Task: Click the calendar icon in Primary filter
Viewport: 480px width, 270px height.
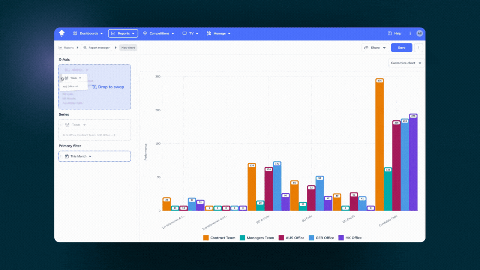Action: point(66,156)
